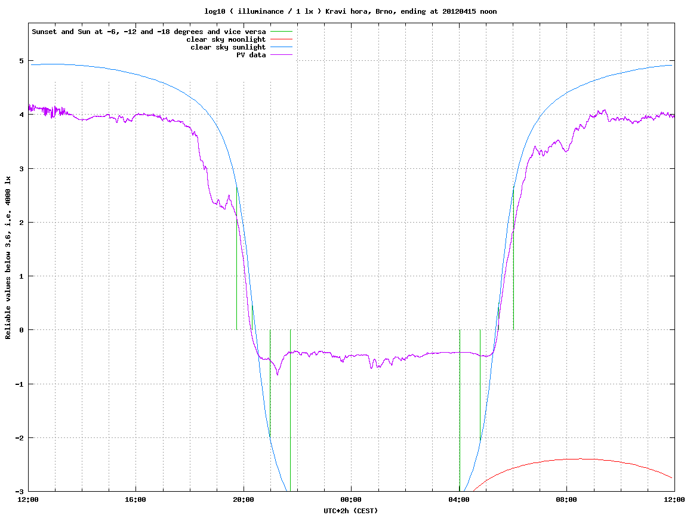Click the y-axis tick label -3

coord(20,492)
